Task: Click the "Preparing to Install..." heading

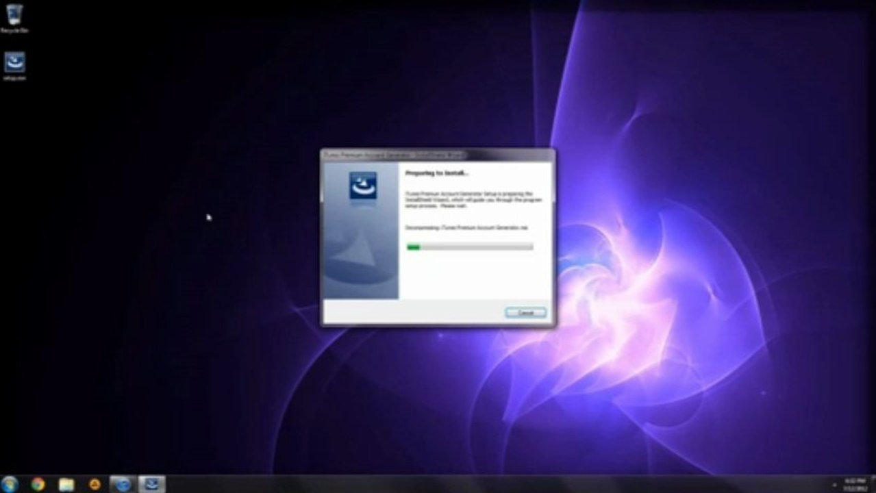Action: point(437,173)
